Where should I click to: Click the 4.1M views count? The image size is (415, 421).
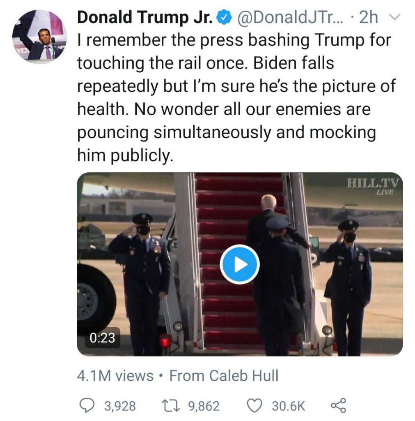point(115,375)
